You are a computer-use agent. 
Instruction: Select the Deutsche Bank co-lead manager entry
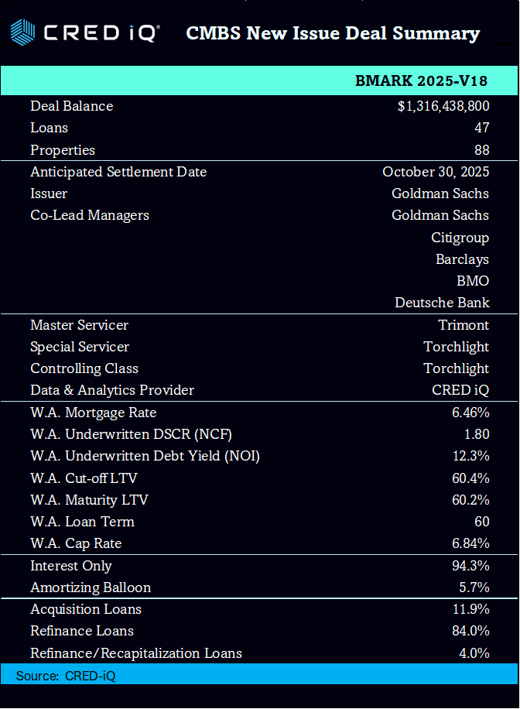pyautogui.click(x=442, y=303)
